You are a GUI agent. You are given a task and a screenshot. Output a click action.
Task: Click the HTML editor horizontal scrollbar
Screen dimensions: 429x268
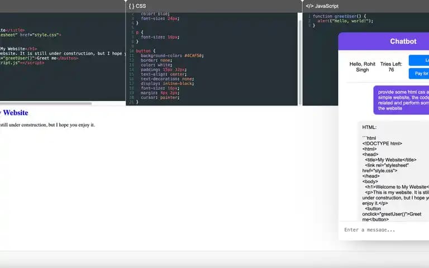[46, 103]
